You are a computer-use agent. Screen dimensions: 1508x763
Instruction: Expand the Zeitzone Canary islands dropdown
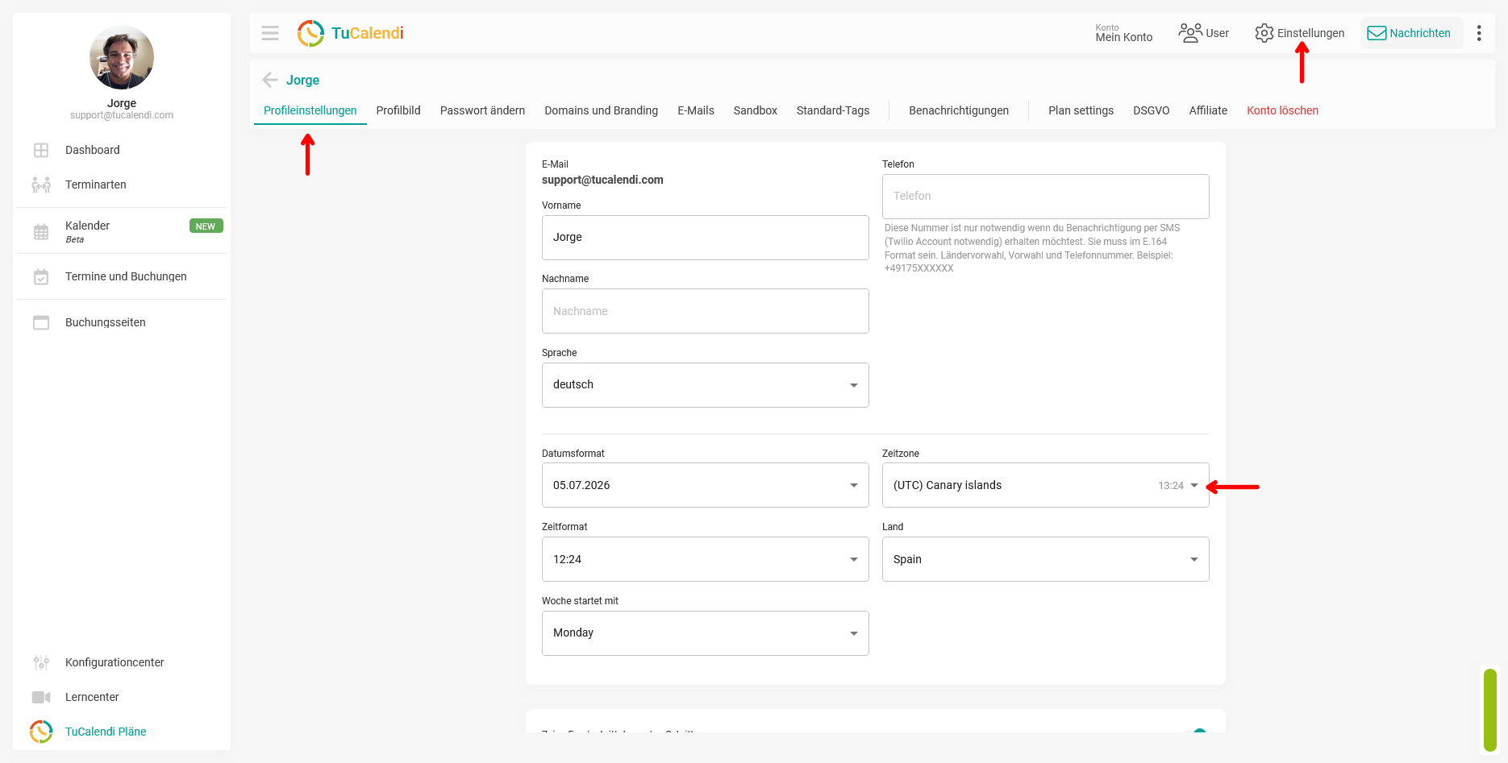1045,485
